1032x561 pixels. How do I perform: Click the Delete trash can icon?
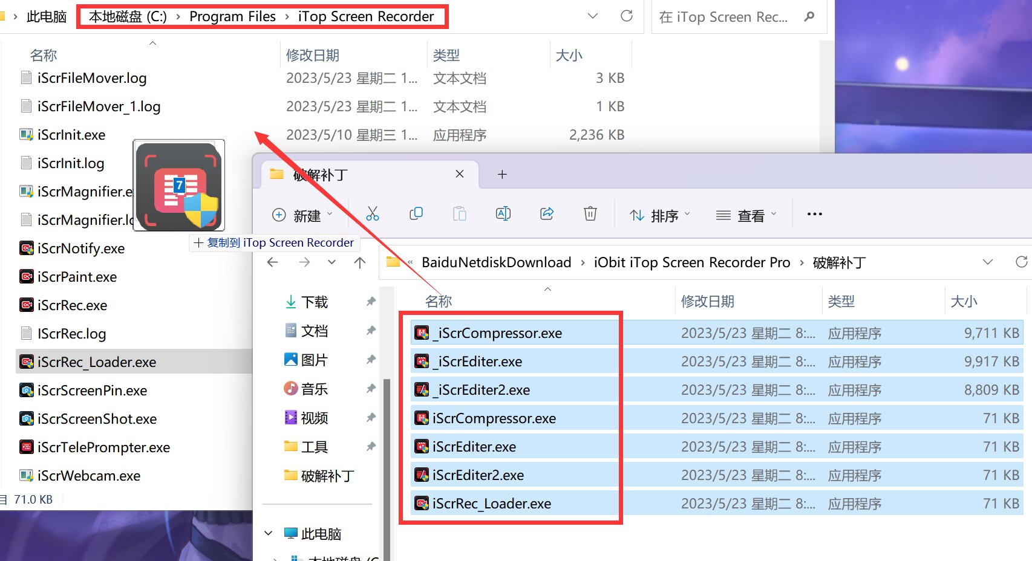coord(590,214)
